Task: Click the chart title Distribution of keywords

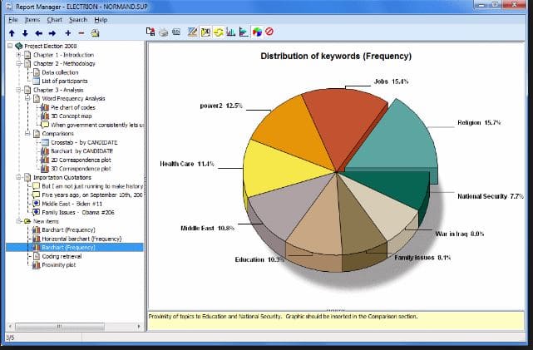Action: 336,57
